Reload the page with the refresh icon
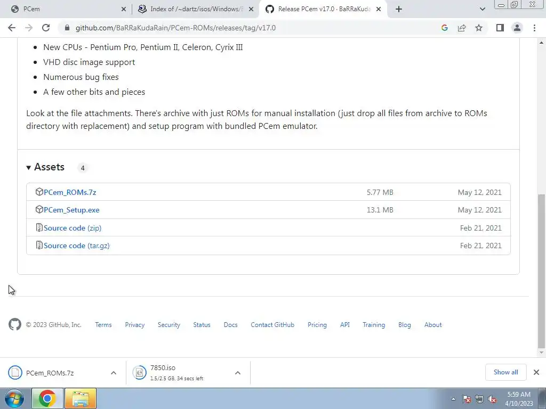546x409 pixels. point(46,28)
